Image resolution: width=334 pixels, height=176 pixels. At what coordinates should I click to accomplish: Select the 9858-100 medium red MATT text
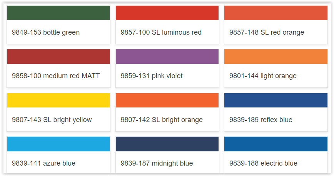coord(56,76)
